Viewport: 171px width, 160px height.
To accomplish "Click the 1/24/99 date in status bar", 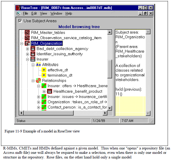I will click(x=99, y=121).
